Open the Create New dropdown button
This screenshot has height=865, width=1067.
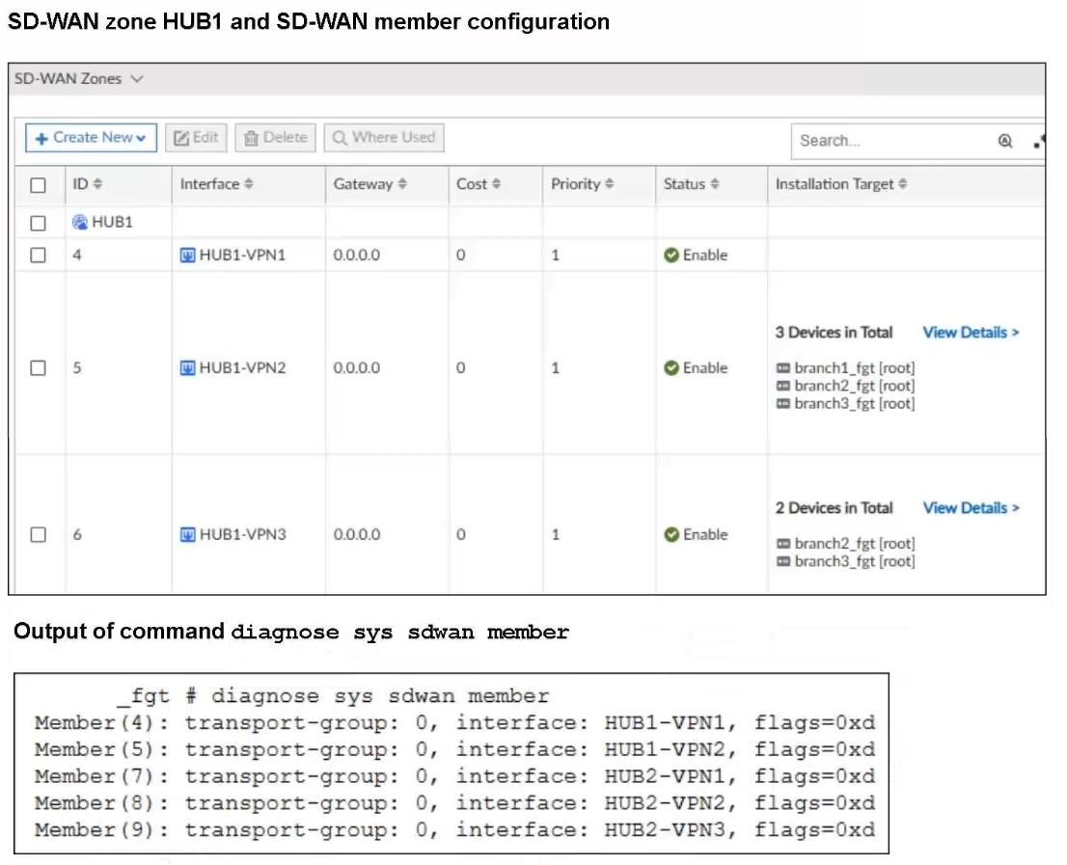(x=92, y=137)
